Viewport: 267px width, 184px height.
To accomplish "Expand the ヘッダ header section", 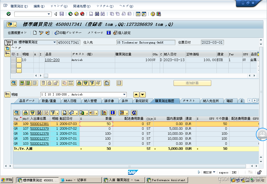I will (x=7, y=48).
